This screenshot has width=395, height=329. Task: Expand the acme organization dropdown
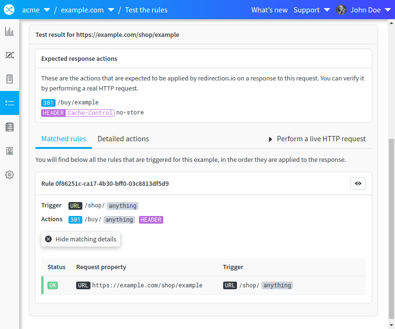pyautogui.click(x=47, y=10)
